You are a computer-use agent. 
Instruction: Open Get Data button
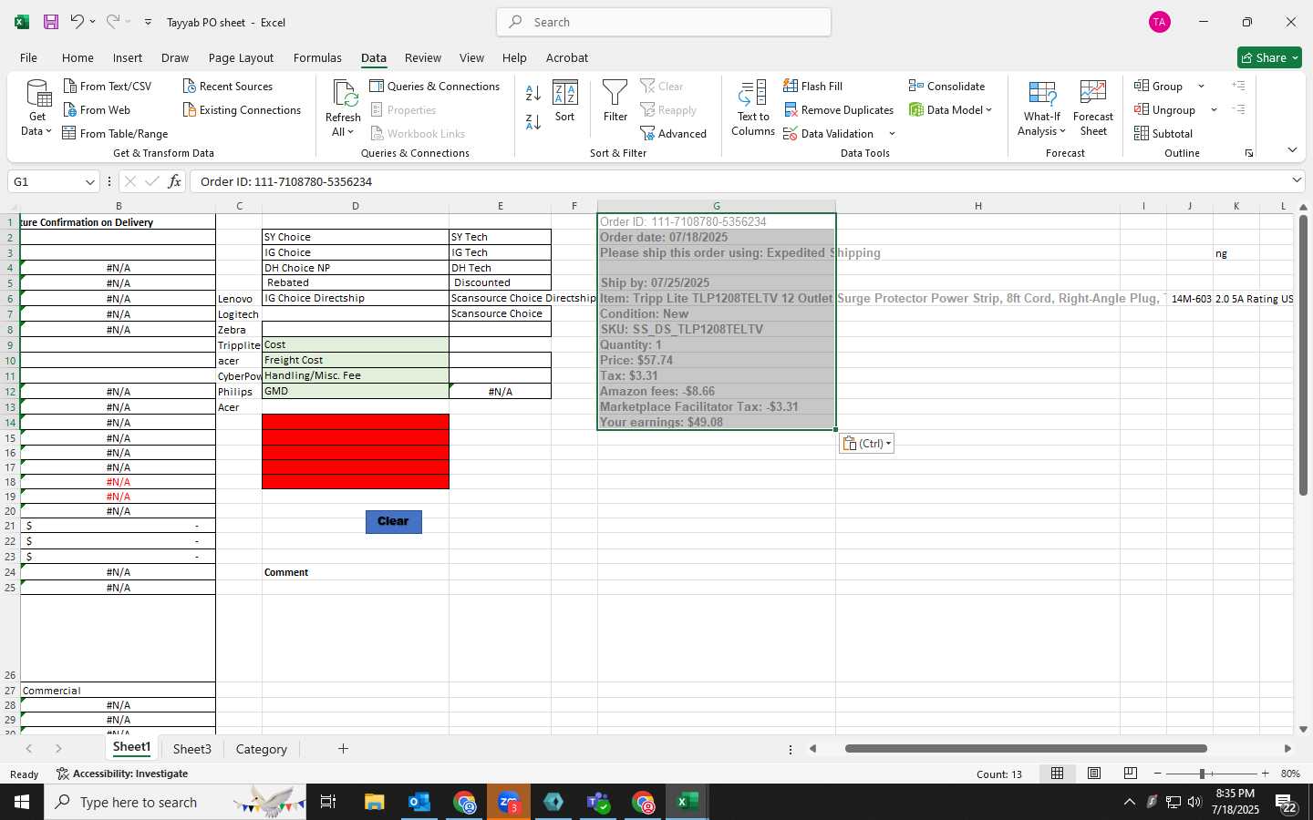37,108
